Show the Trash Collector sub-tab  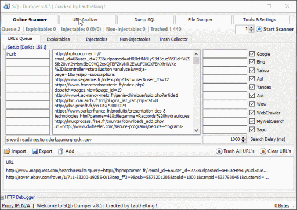(173, 39)
